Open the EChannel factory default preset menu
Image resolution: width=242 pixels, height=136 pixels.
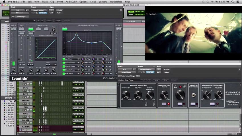(39, 10)
